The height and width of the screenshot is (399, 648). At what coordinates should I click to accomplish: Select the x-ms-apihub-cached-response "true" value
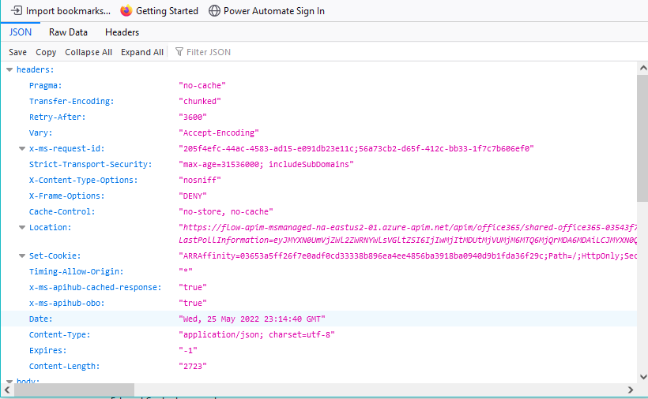193,287
